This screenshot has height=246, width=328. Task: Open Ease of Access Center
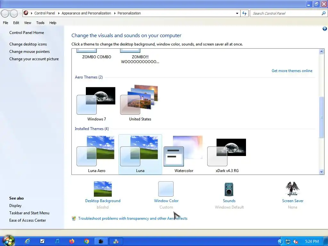[x=28, y=220]
